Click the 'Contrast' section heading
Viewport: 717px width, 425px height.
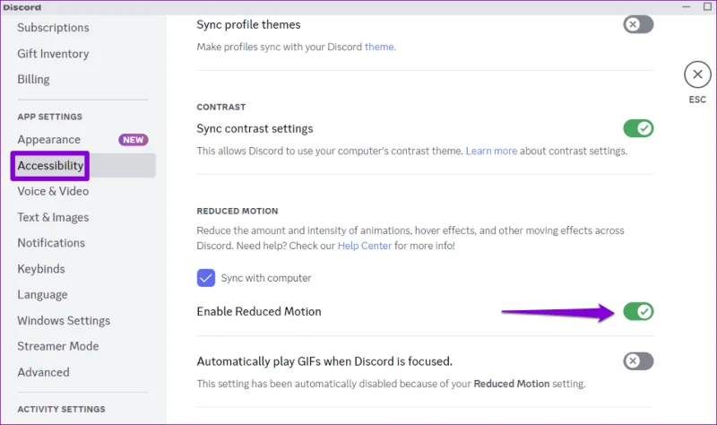tap(220, 107)
